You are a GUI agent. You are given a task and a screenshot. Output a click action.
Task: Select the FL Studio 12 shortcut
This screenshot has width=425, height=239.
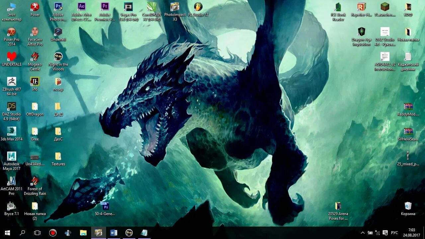[x=198, y=10]
